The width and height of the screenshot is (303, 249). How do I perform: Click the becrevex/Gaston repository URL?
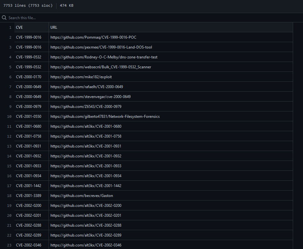[82, 196]
